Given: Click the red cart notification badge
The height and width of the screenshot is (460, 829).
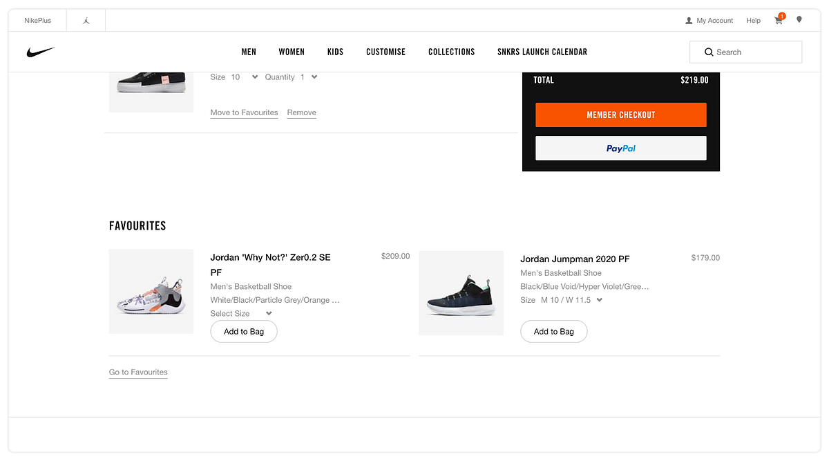Looking at the screenshot, I should pos(781,14).
